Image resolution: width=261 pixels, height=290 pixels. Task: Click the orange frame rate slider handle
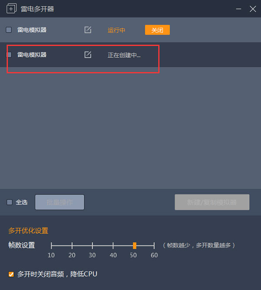pos(134,246)
